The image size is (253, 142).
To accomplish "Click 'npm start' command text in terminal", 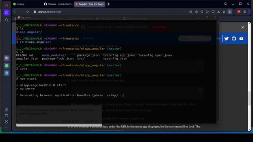I will (28, 78).
